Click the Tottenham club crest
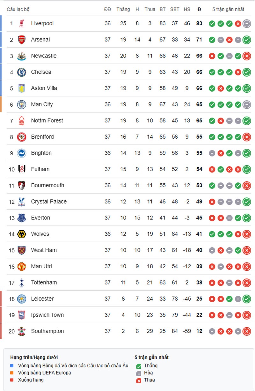The width and height of the screenshot is (255, 391). (22, 283)
